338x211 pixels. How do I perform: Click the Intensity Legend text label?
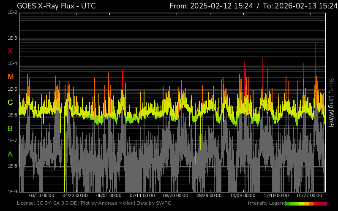pyautogui.click(x=266, y=203)
